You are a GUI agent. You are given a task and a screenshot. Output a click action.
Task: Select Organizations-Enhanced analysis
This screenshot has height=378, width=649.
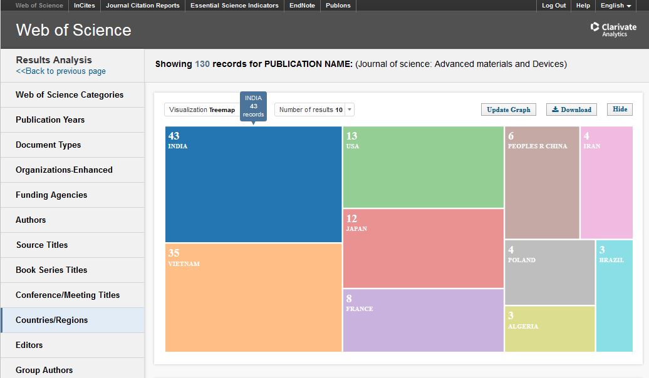point(73,170)
